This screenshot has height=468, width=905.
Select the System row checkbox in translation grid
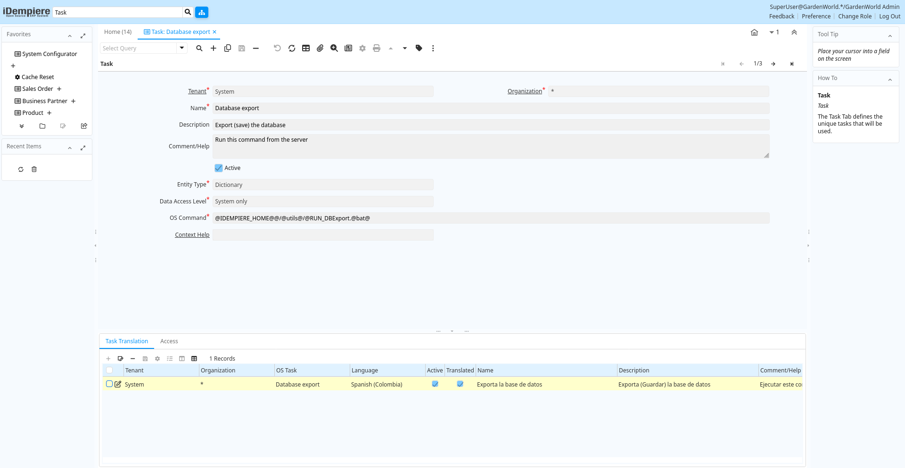pos(109,384)
